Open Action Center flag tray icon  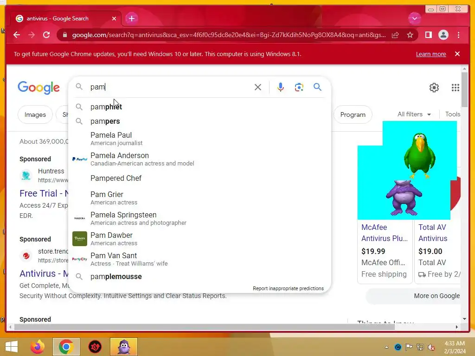(409, 347)
